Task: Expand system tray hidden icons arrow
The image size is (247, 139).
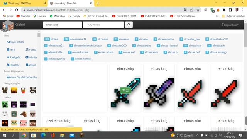Action: 197,135
